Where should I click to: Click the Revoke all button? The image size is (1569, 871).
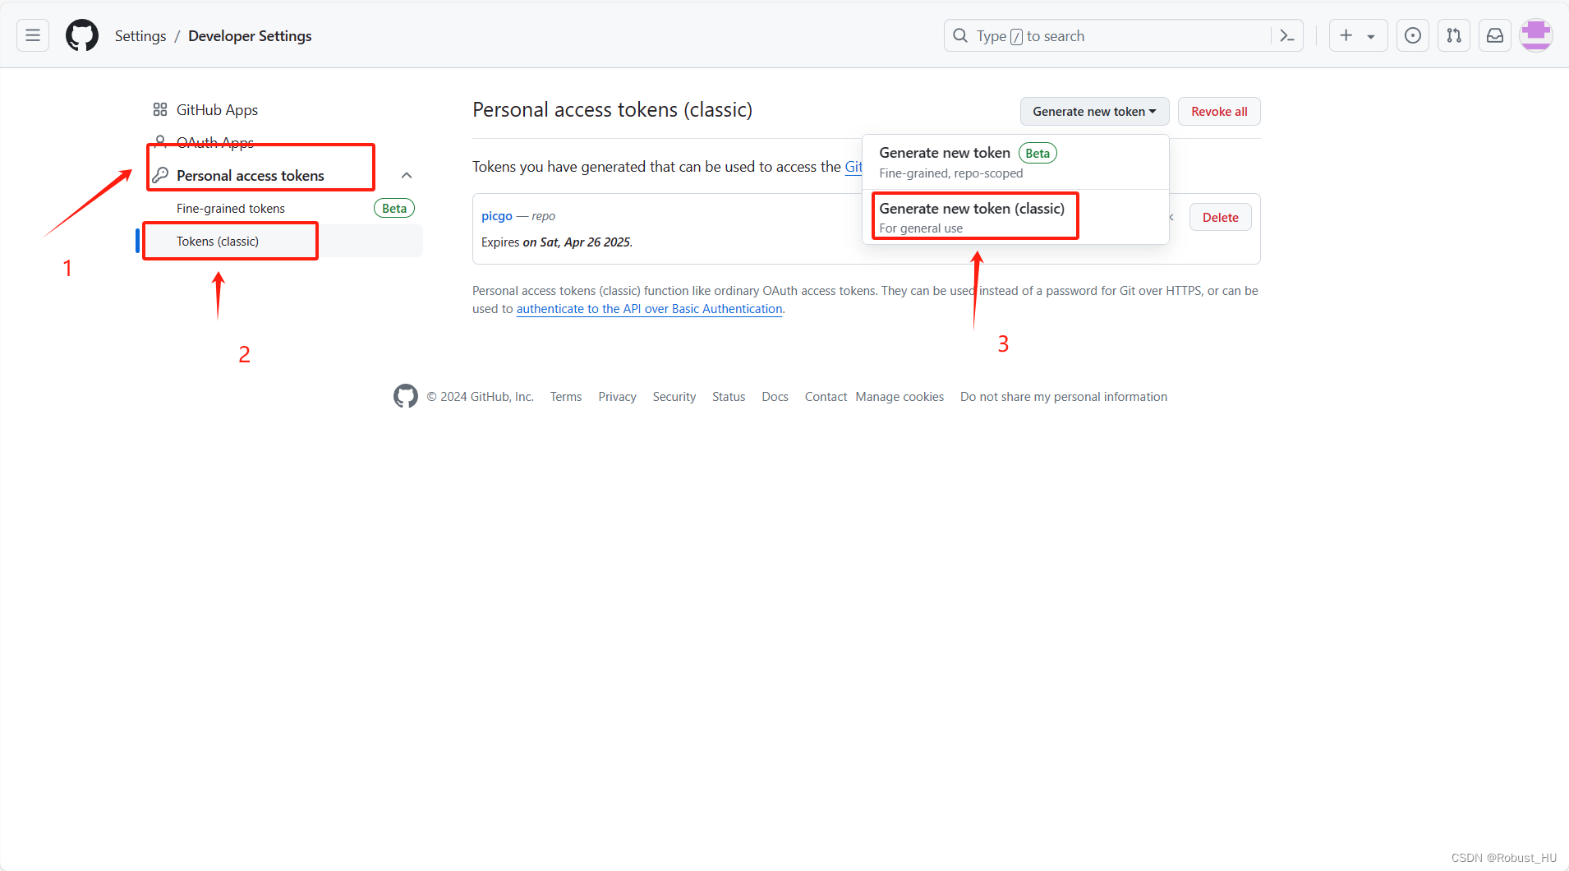[x=1219, y=111]
